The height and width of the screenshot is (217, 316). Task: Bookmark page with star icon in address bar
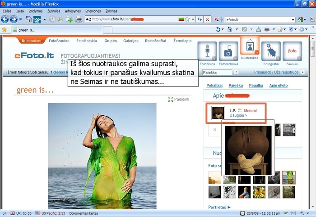tap(187, 19)
